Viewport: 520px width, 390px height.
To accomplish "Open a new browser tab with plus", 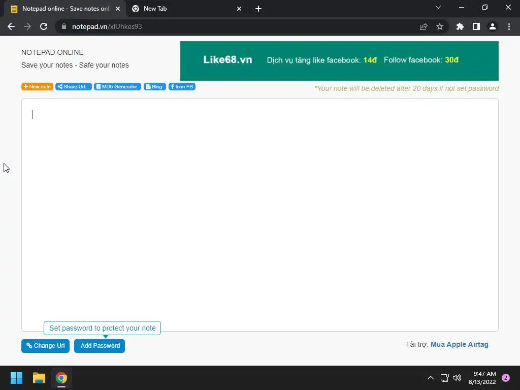I will point(258,9).
